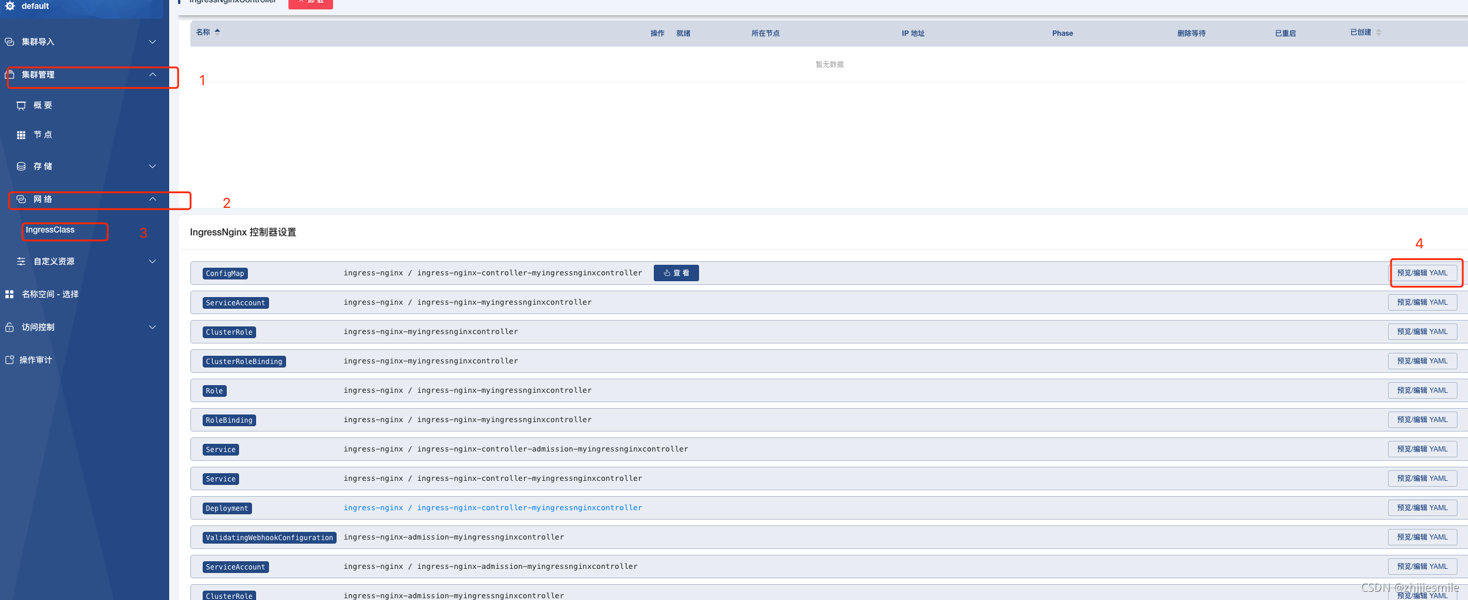
Task: Expand the 集群导入 chevron
Action: click(153, 42)
